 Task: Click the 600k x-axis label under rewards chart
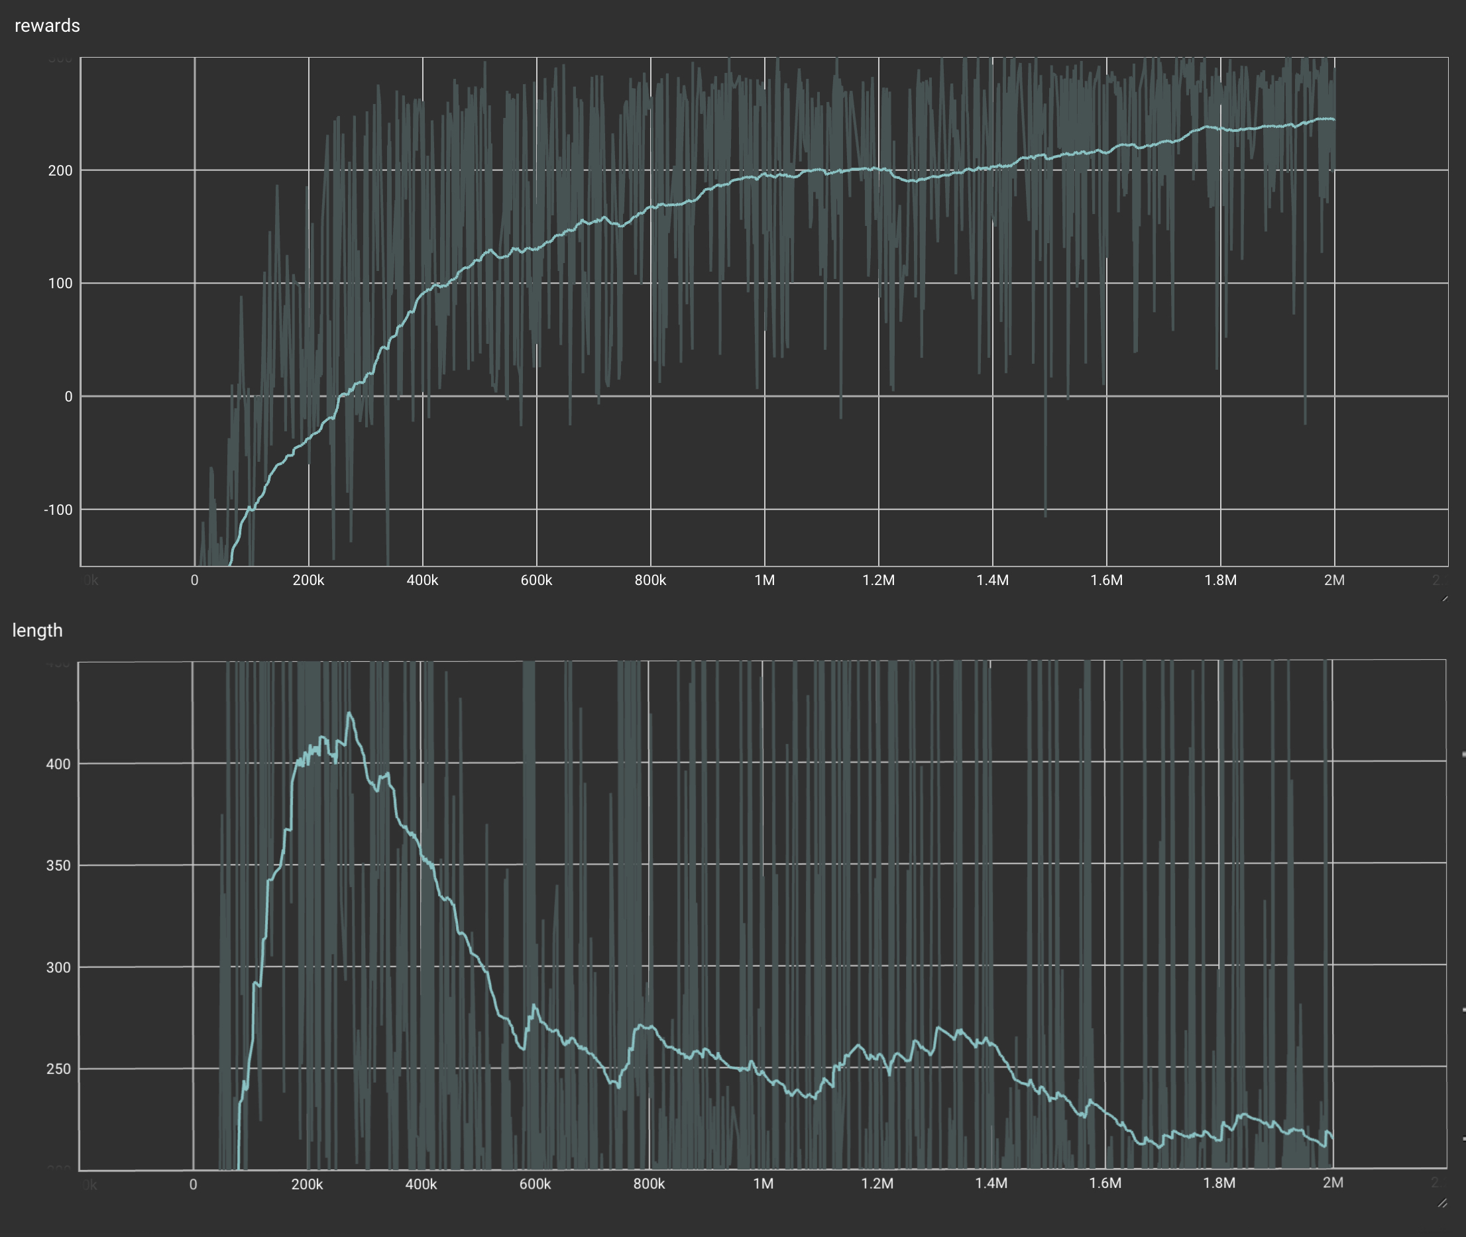[x=537, y=580]
